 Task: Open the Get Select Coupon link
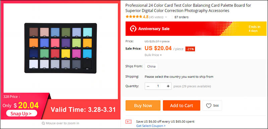151,126
